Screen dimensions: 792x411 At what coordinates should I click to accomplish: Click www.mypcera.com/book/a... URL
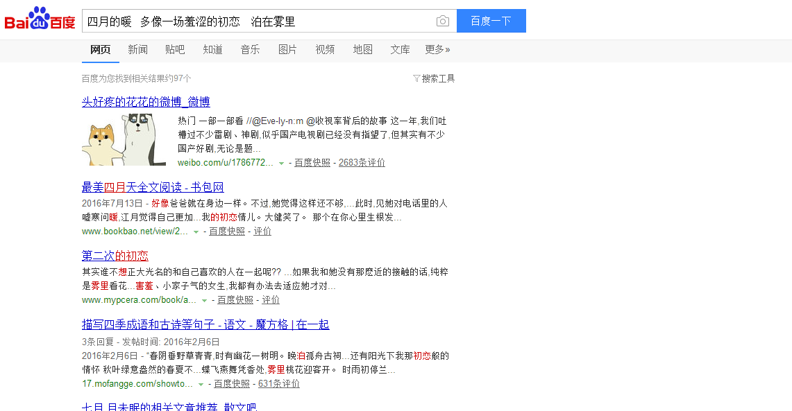tap(139, 299)
